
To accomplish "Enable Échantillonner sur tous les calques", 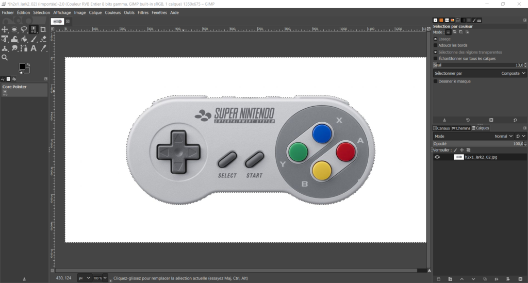I will point(435,59).
